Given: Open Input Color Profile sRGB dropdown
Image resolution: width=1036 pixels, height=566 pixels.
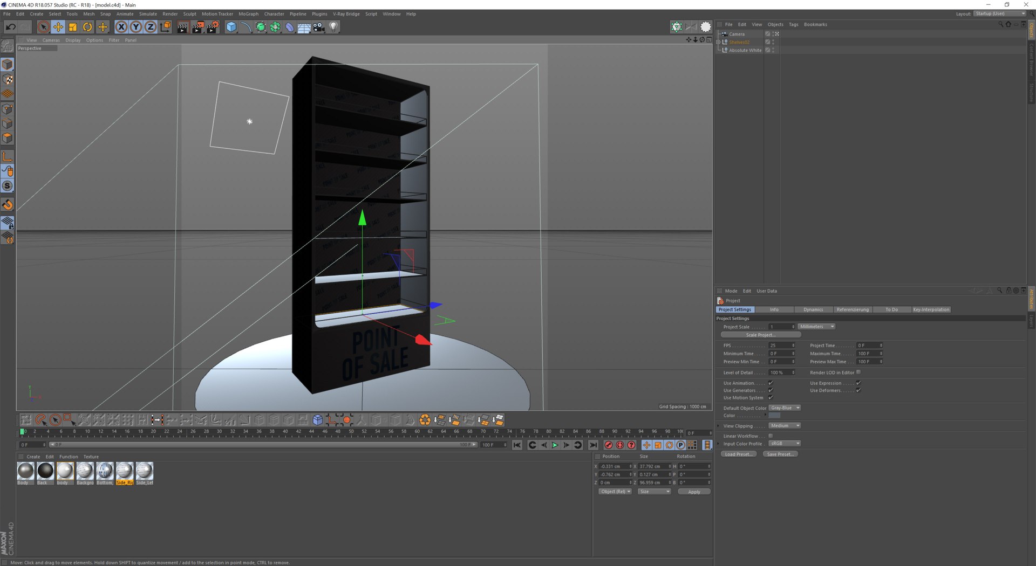Looking at the screenshot, I should point(785,444).
